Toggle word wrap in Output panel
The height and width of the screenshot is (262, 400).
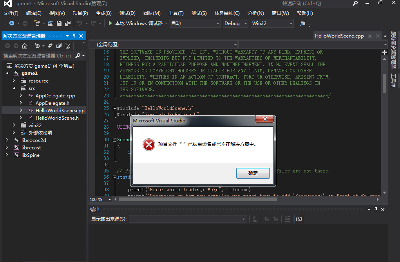pos(299,219)
